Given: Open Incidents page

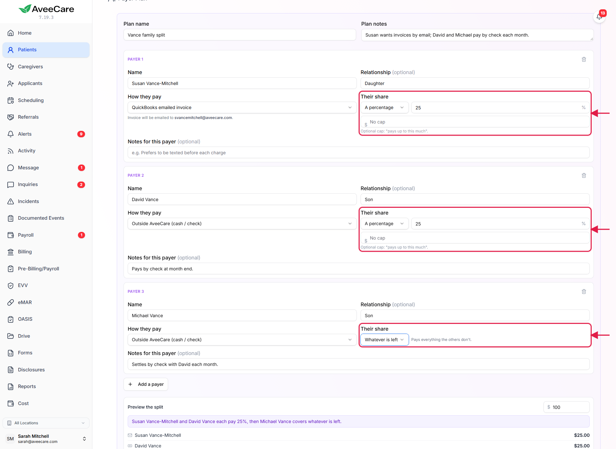Looking at the screenshot, I should [x=46, y=201].
